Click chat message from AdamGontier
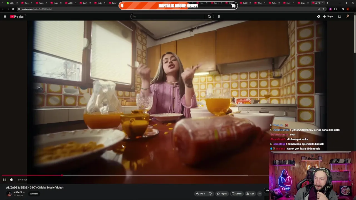This screenshot has width=356, height=200. click(305, 130)
